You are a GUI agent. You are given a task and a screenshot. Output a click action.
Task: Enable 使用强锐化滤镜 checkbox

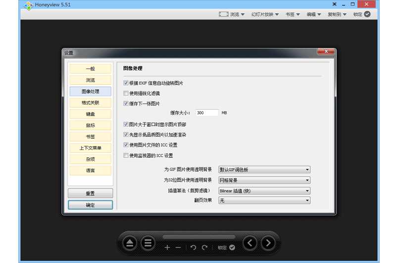126,93
